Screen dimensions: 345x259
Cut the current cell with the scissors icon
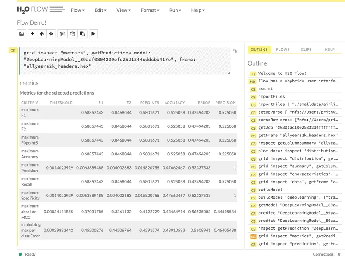63,34
